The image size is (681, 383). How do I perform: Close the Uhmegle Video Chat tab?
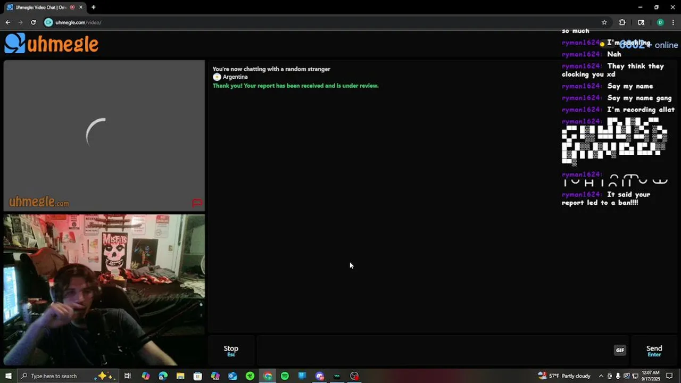click(81, 7)
